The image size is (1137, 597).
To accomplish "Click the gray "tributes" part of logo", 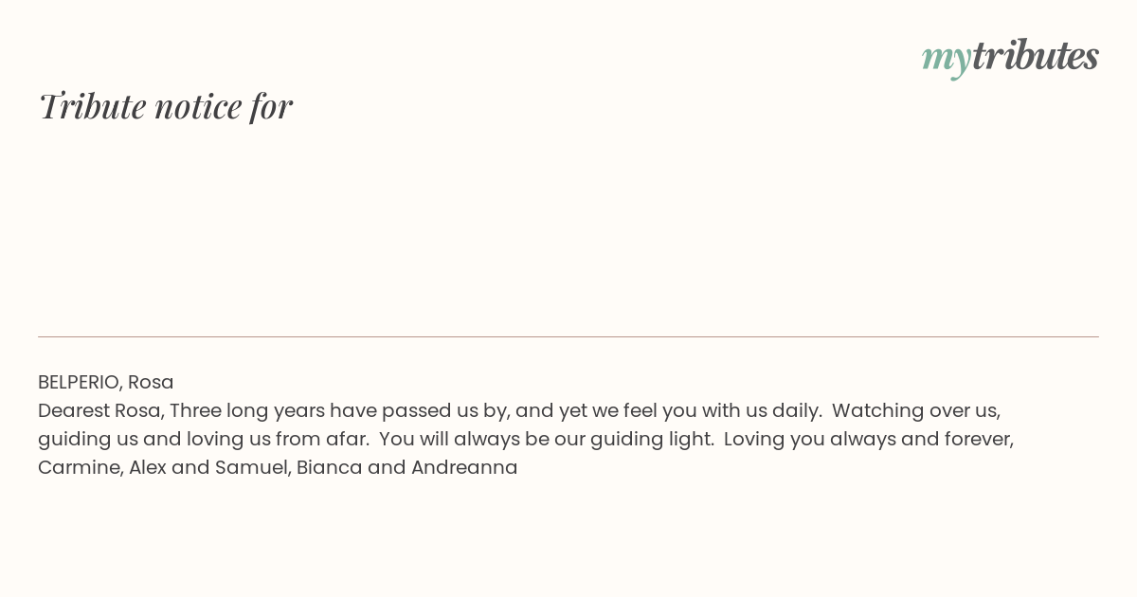I will pos(1035,55).
